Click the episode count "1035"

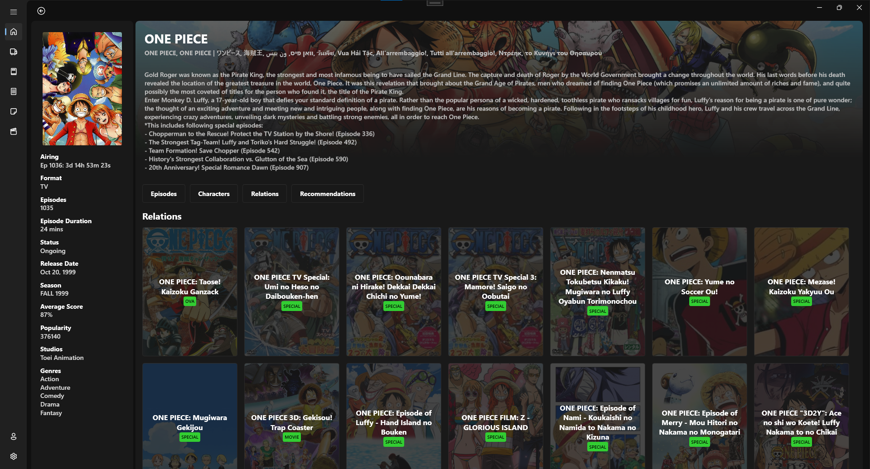tap(47, 208)
